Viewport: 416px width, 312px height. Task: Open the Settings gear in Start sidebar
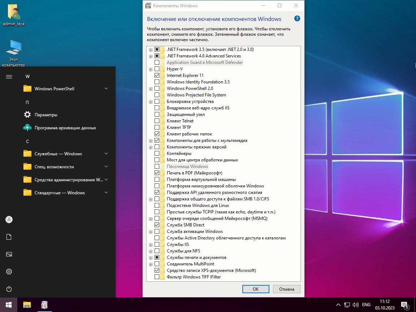9,272
